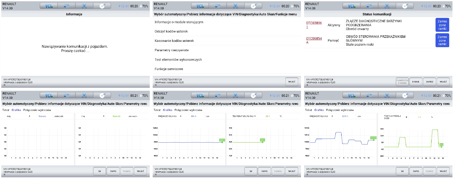
Task: Tap Pamięć status in DTC06854A row
Action: tap(333, 40)
